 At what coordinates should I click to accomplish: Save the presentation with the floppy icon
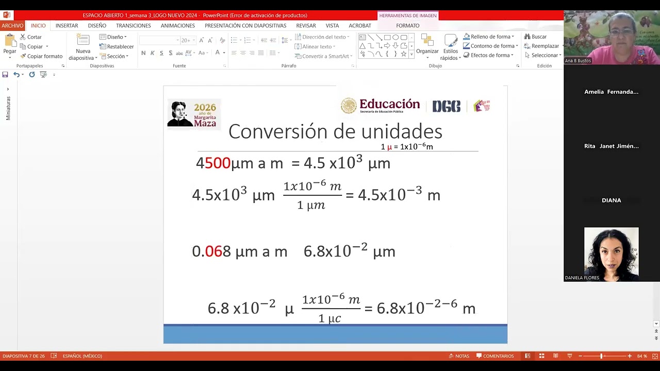[x=5, y=75]
